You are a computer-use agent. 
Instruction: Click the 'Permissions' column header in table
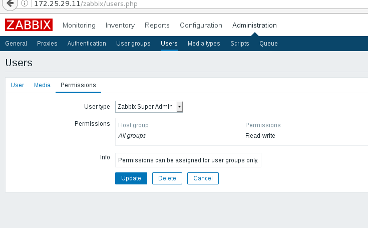pos(263,125)
